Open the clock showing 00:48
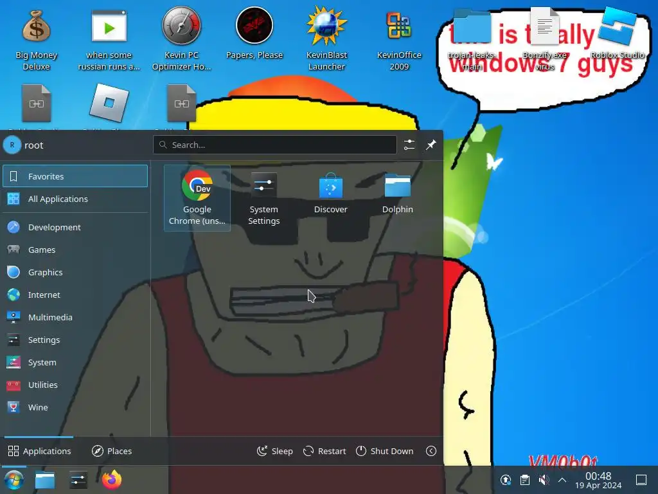Image resolution: width=658 pixels, height=494 pixels. 598,480
